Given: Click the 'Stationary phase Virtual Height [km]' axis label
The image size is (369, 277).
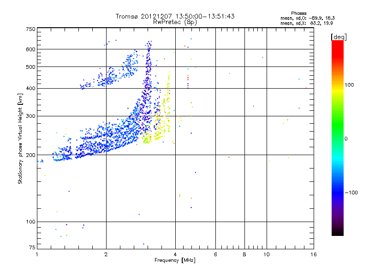Looking at the screenshot, I should pos(20,138).
